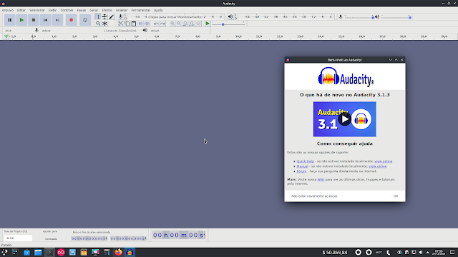
Task: Start recording with the red Record button
Action: 71,20
